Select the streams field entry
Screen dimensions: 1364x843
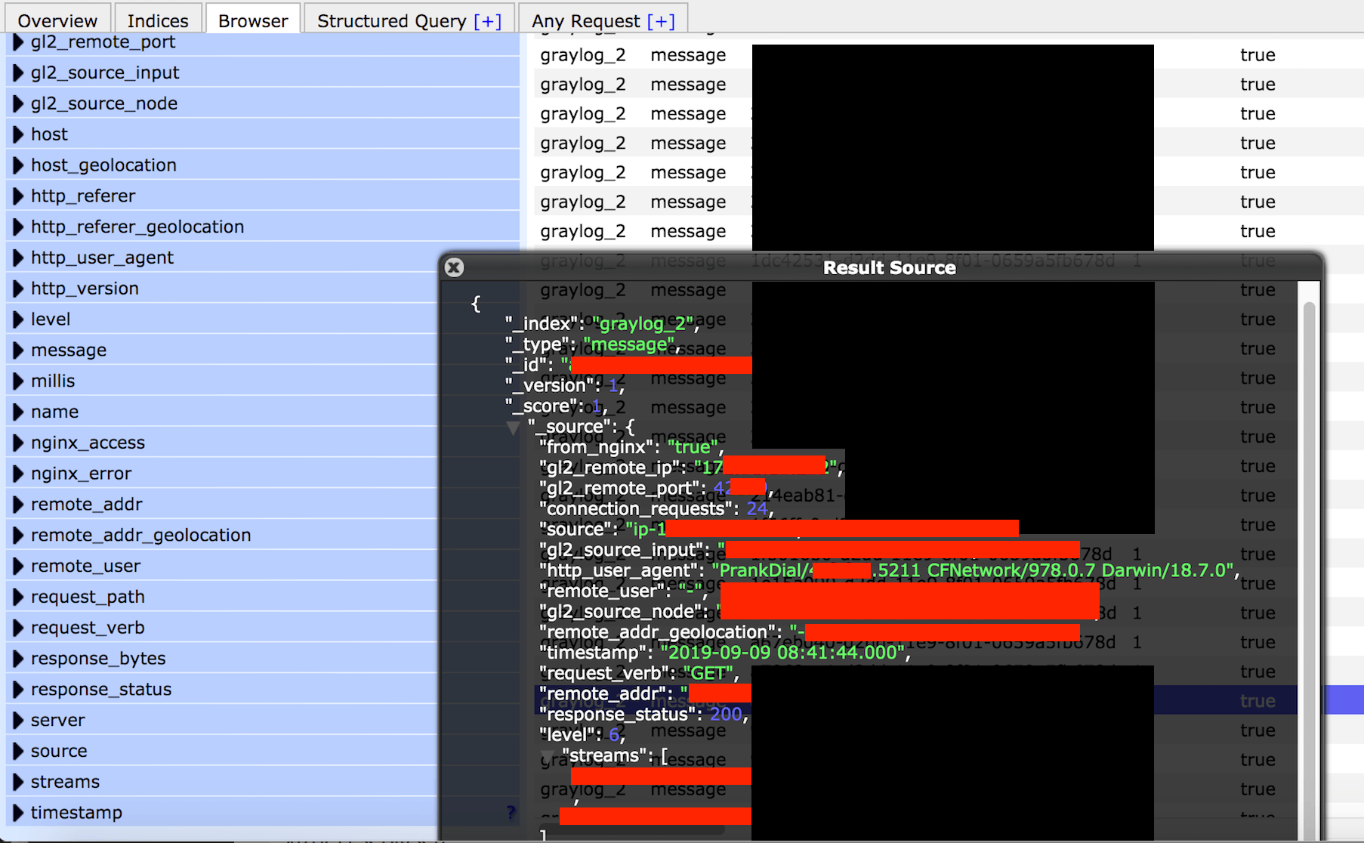point(65,783)
